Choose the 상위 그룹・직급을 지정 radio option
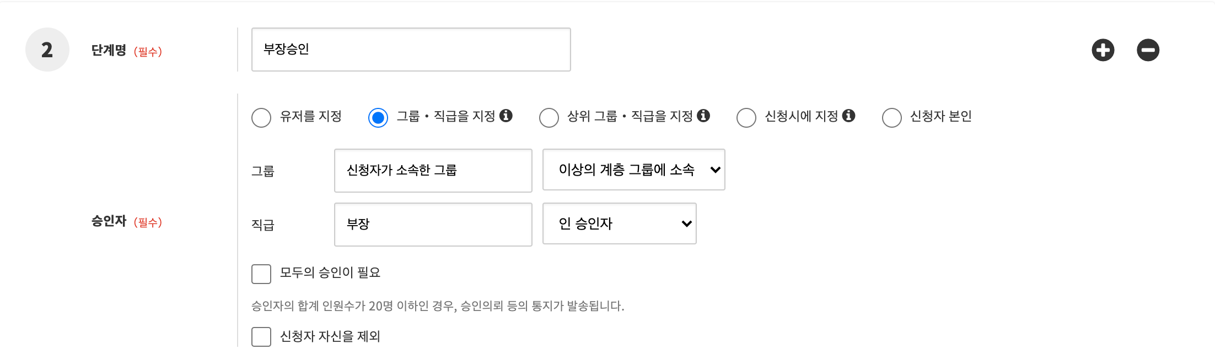The width and height of the screenshot is (1215, 360). [549, 117]
